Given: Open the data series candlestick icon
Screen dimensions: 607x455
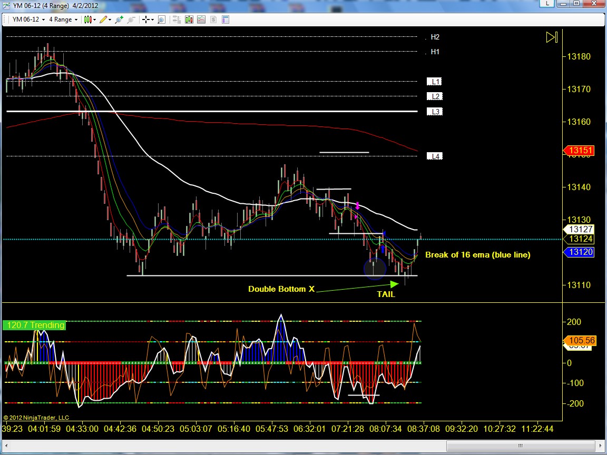Looking at the screenshot, I should tap(189, 19).
